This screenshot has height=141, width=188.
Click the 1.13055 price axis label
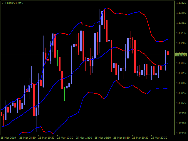click(181, 93)
